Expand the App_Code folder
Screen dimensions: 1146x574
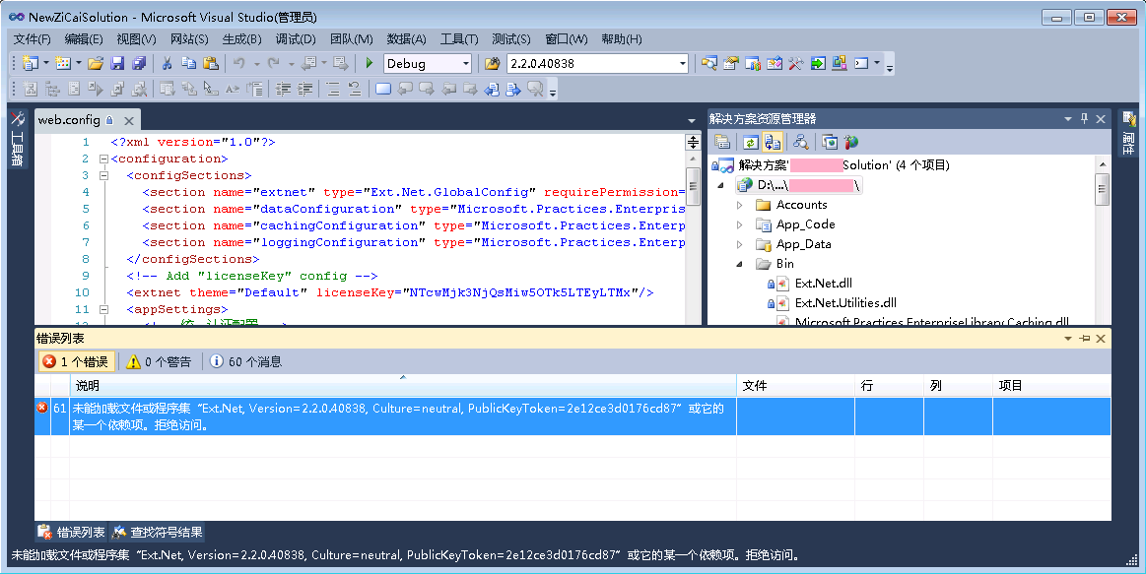740,224
